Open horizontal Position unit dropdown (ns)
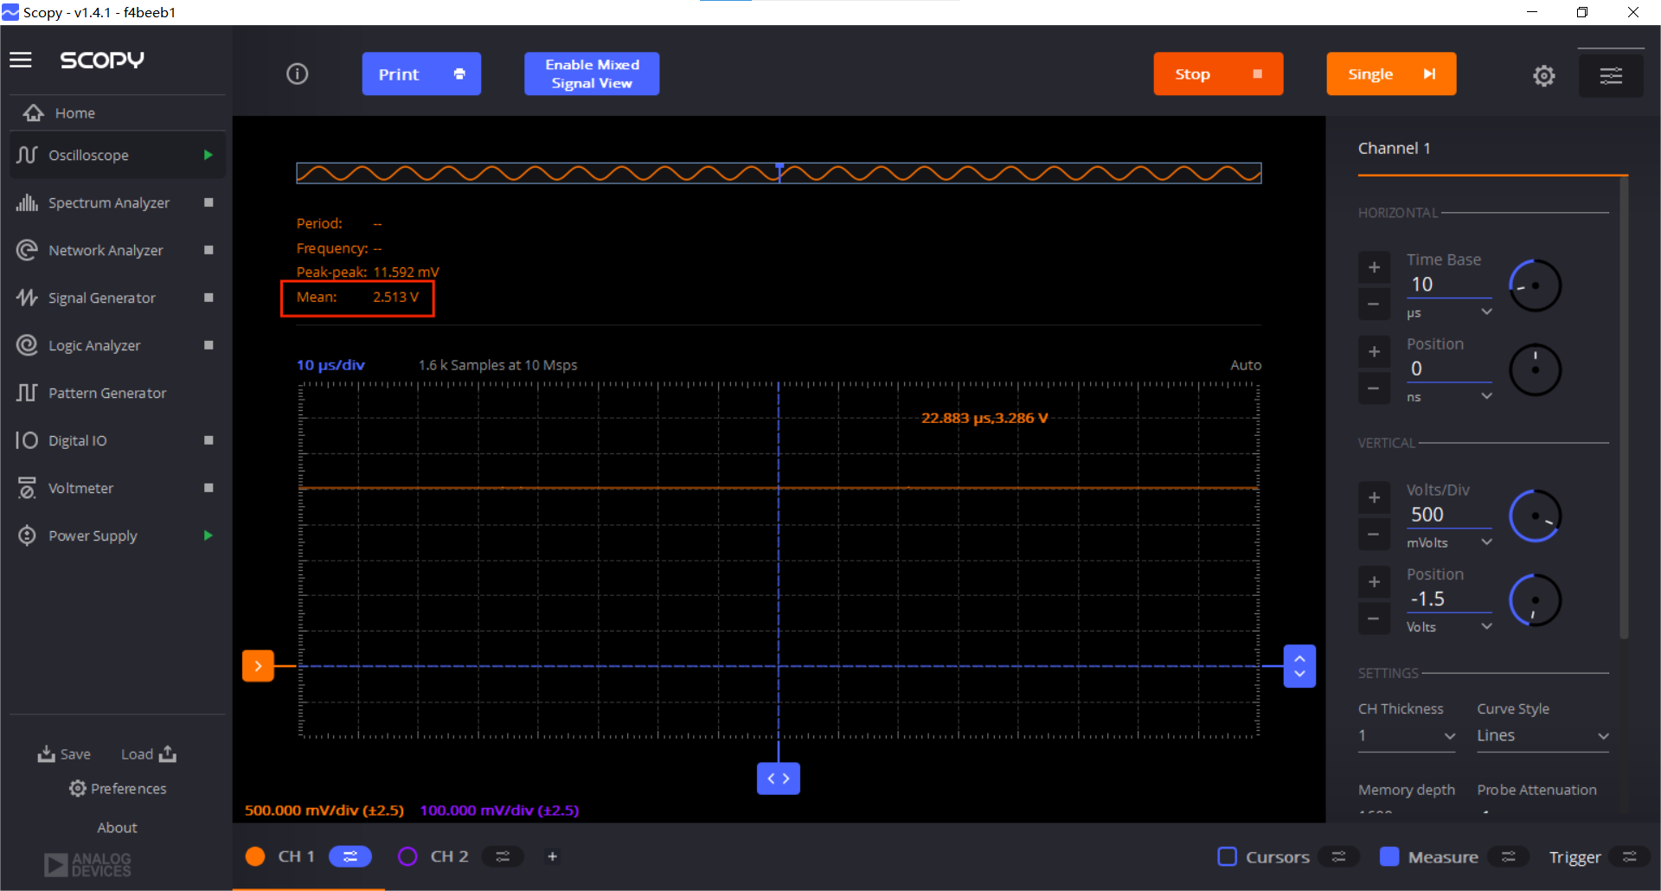The width and height of the screenshot is (1661, 891). (x=1449, y=396)
